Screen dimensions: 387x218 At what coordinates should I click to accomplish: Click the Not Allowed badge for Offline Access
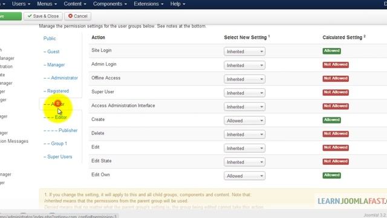coord(336,79)
